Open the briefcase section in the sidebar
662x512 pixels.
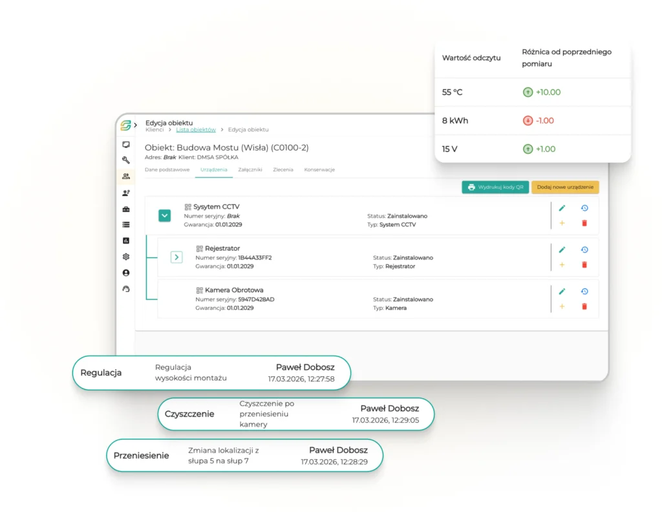pyautogui.click(x=126, y=209)
